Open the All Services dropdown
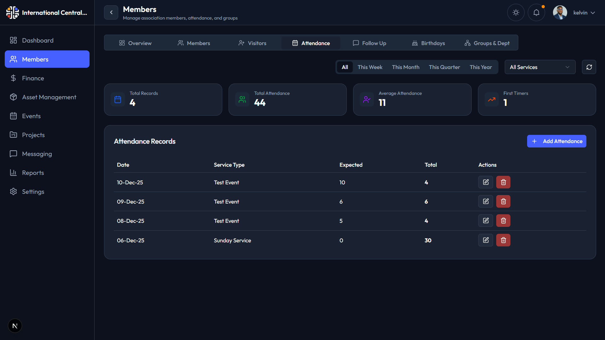605x340 pixels. (x=540, y=67)
